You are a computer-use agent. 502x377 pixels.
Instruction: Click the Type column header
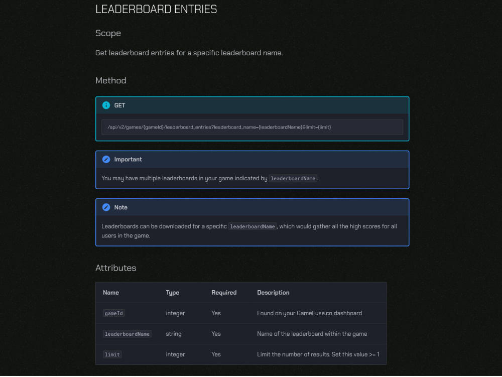pos(173,293)
